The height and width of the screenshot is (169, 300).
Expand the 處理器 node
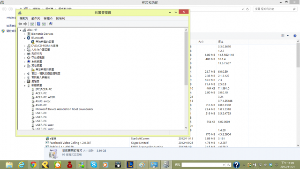[x=24, y=81]
